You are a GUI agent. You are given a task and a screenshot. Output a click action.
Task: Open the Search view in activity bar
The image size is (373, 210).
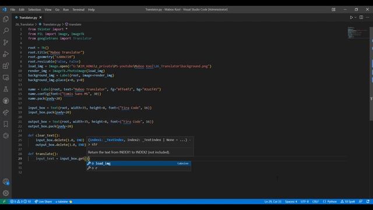pos(6,31)
